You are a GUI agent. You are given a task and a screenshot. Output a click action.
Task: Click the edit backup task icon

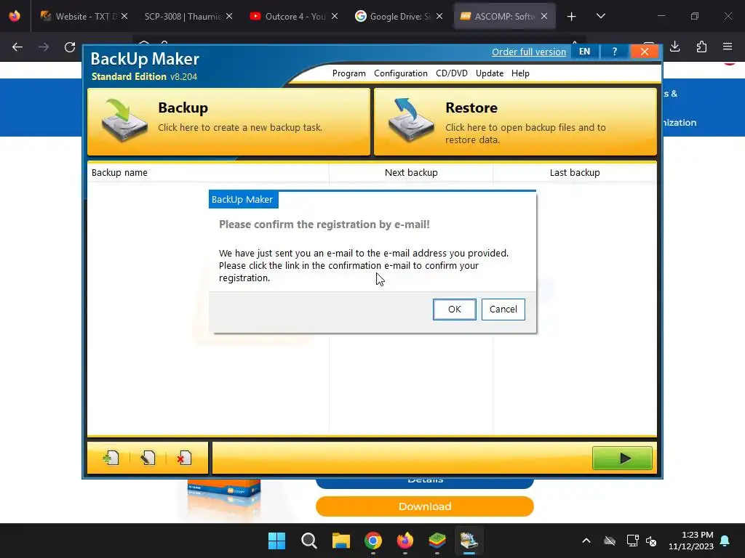pyautogui.click(x=148, y=458)
